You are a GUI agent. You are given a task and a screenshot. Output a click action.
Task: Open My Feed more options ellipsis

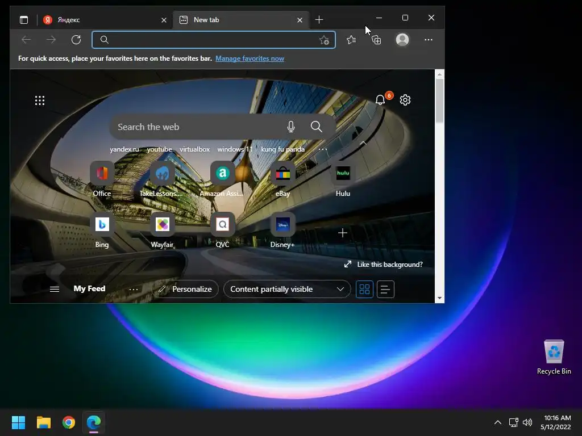click(134, 289)
